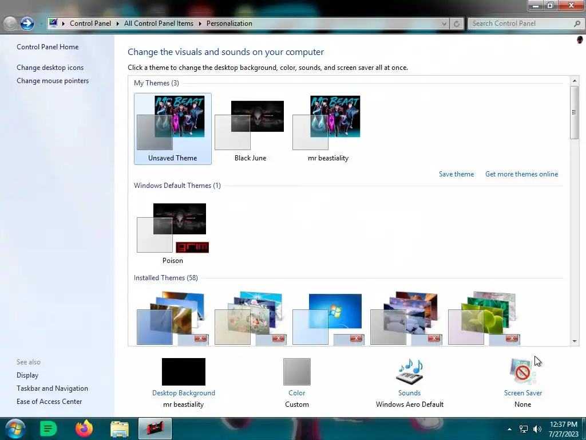Select the first installed theme with orange landscapes
This screenshot has height=440, width=586.
click(x=173, y=318)
